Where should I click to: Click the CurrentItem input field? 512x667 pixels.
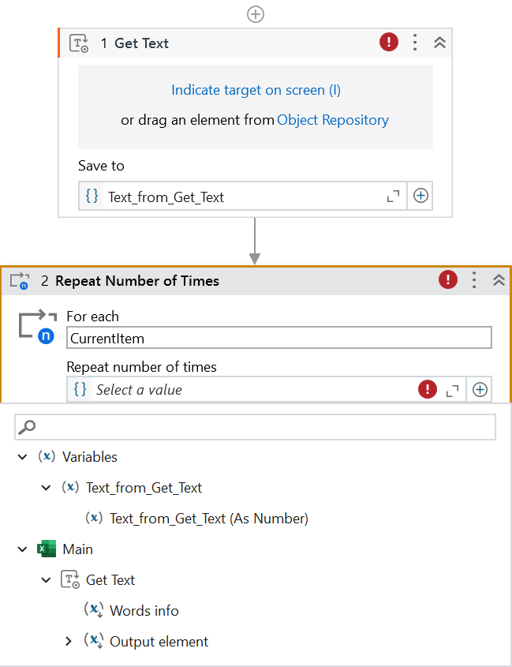point(278,338)
